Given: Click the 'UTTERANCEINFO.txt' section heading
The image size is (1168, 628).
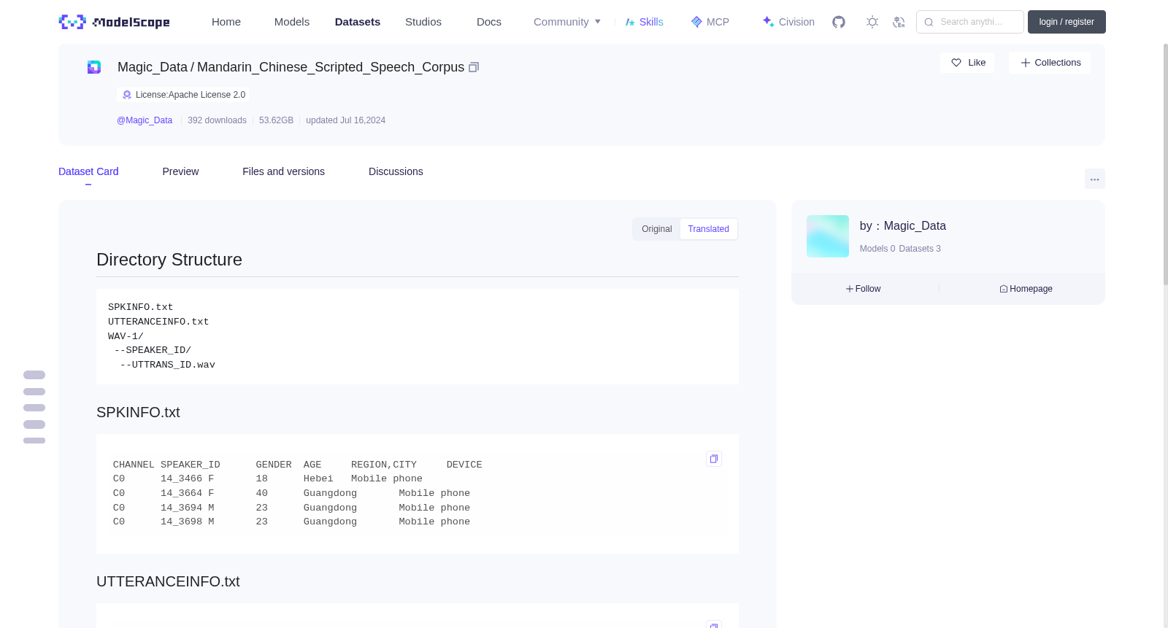Looking at the screenshot, I should coord(168,581).
